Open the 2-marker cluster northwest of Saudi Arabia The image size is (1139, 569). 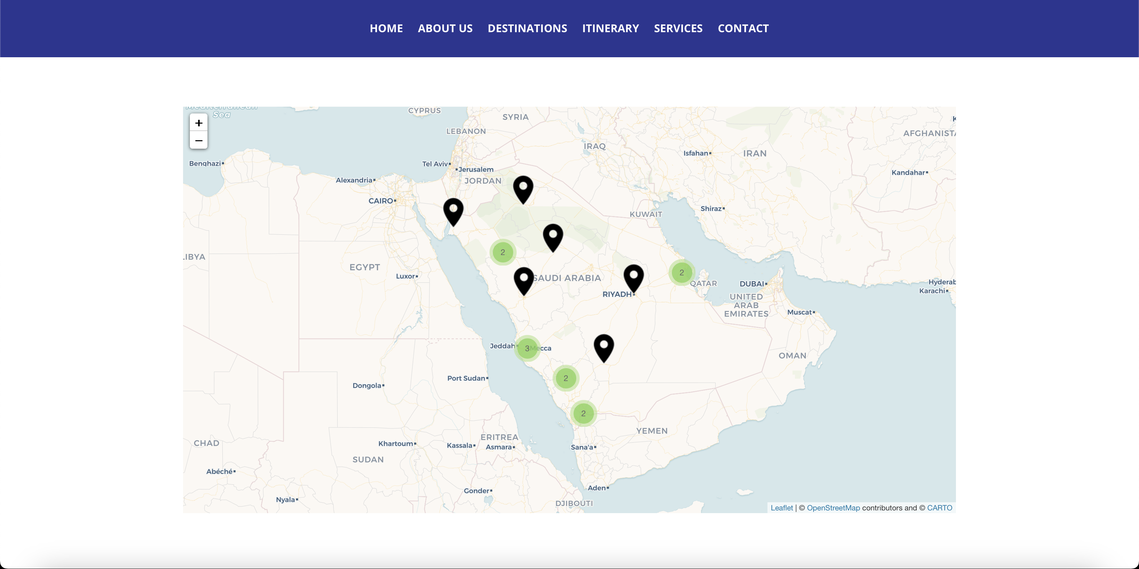point(502,252)
